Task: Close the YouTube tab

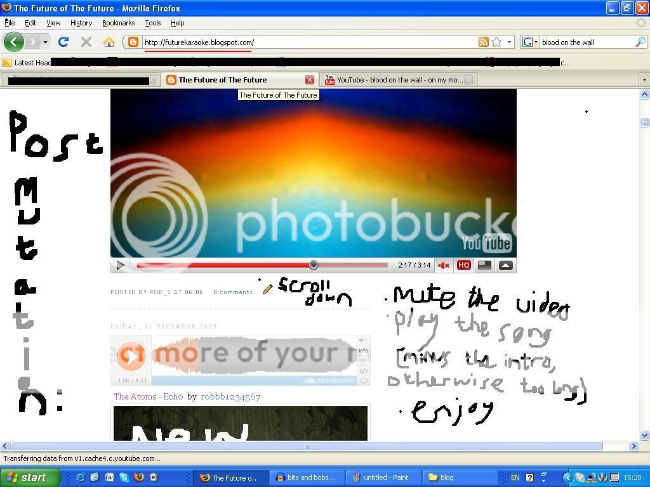Action: (468, 80)
